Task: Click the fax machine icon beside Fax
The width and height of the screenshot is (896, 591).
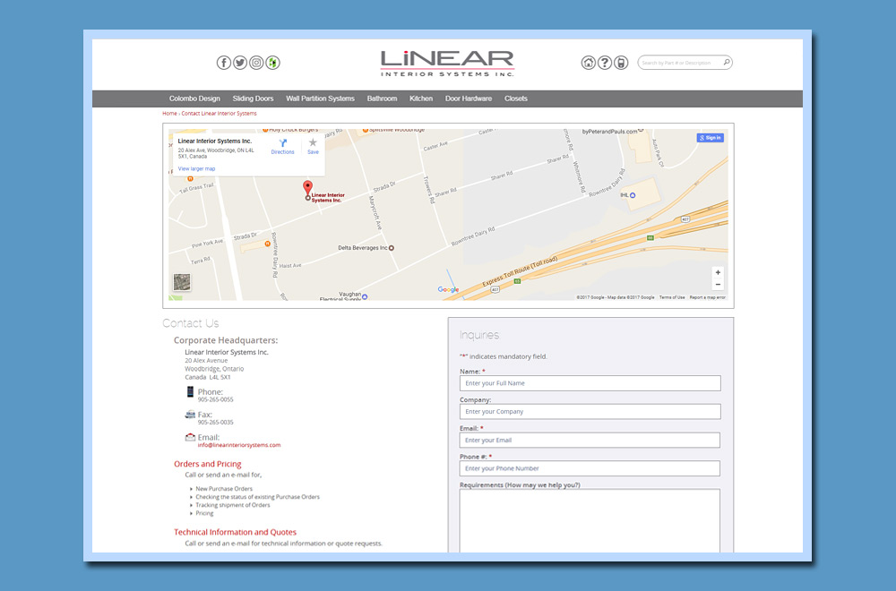Action: pyautogui.click(x=190, y=414)
